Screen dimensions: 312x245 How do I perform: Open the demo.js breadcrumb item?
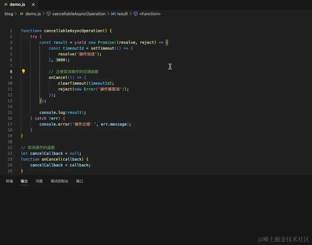point(33,14)
